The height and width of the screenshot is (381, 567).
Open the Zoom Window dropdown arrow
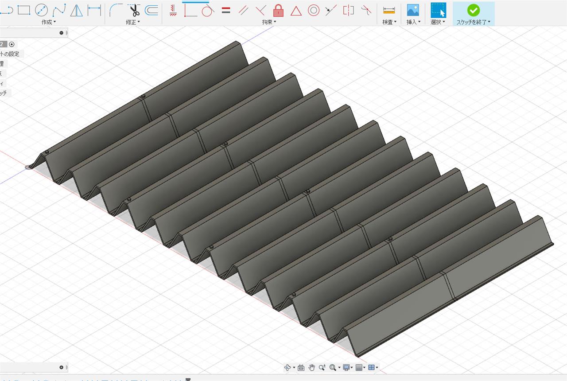[x=339, y=368]
